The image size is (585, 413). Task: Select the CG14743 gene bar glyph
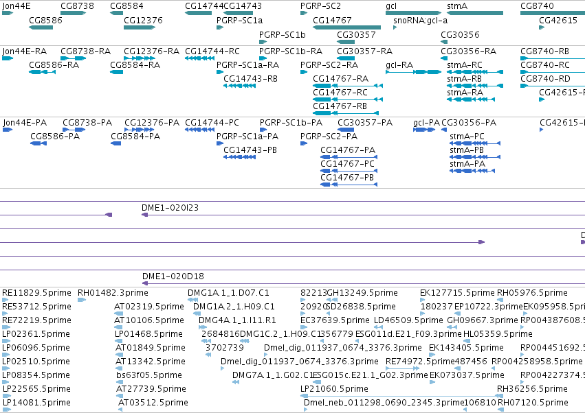coord(238,13)
